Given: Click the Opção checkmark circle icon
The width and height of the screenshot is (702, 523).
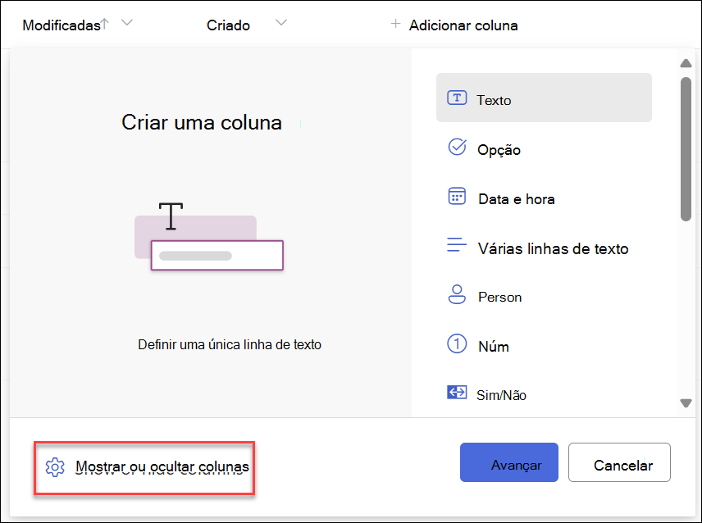Looking at the screenshot, I should tap(457, 148).
